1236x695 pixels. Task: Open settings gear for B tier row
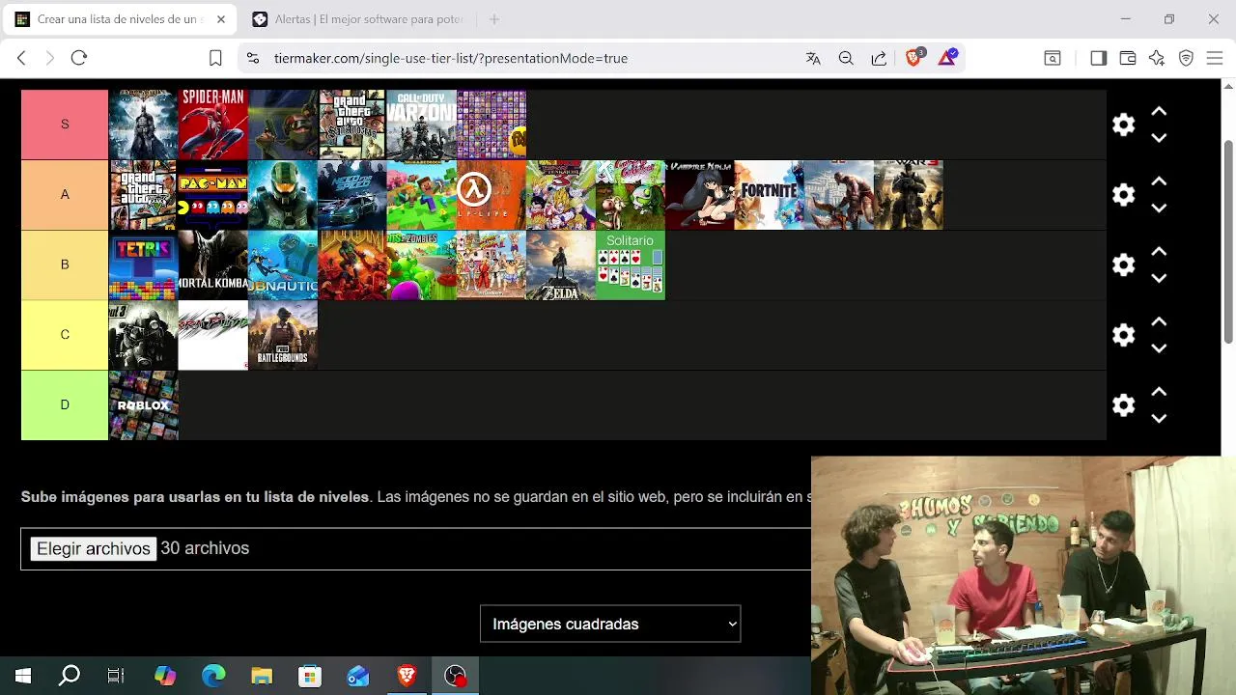pyautogui.click(x=1123, y=264)
